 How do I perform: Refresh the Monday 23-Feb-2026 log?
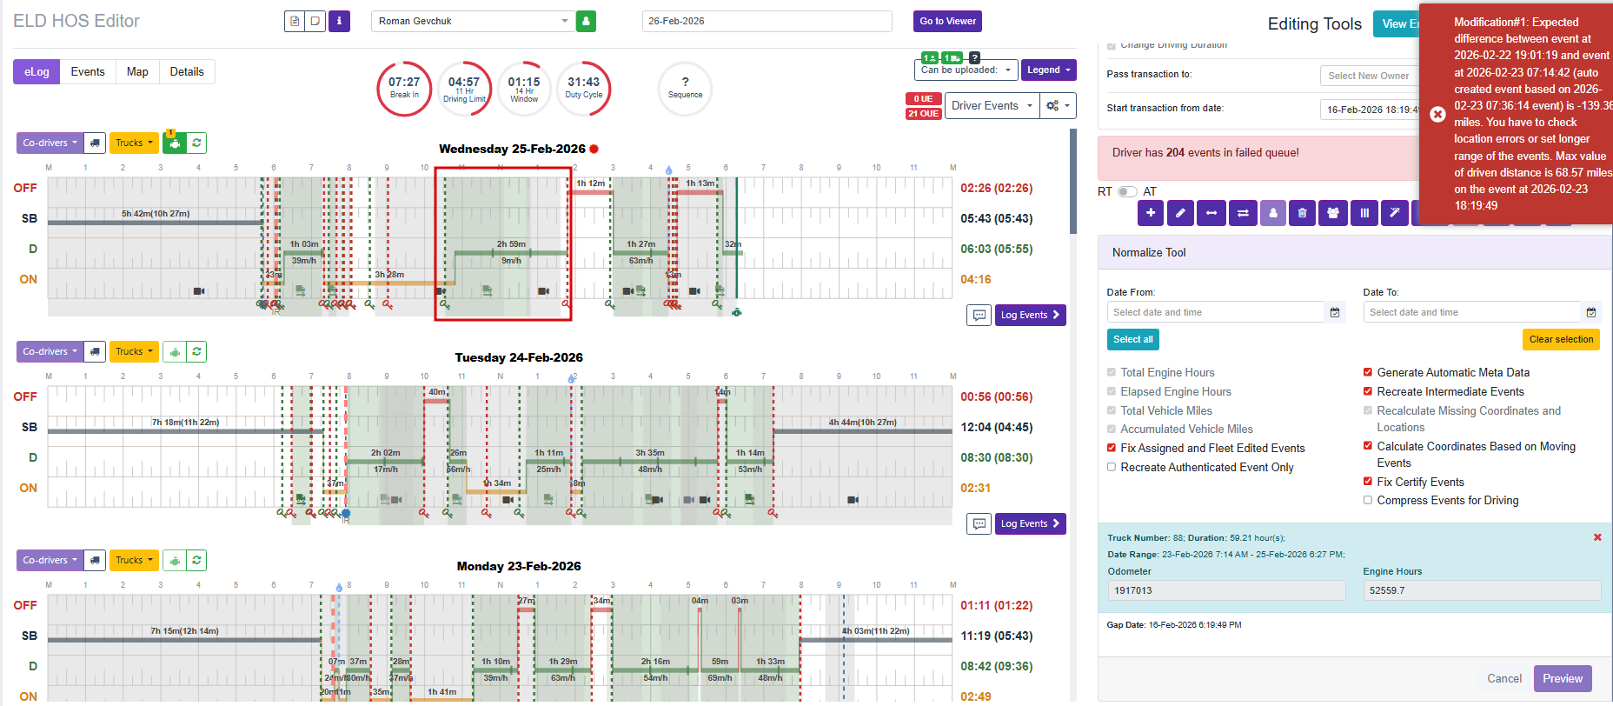pos(197,560)
